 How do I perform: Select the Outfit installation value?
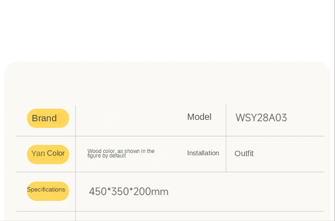(x=244, y=153)
